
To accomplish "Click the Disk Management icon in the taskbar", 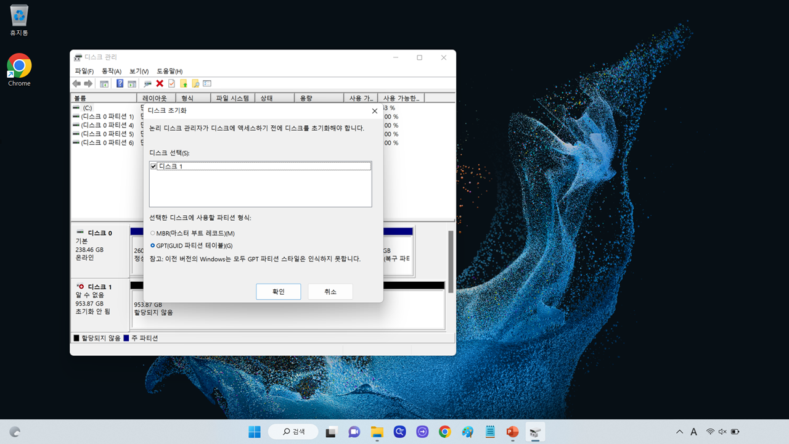I will pos(534,432).
